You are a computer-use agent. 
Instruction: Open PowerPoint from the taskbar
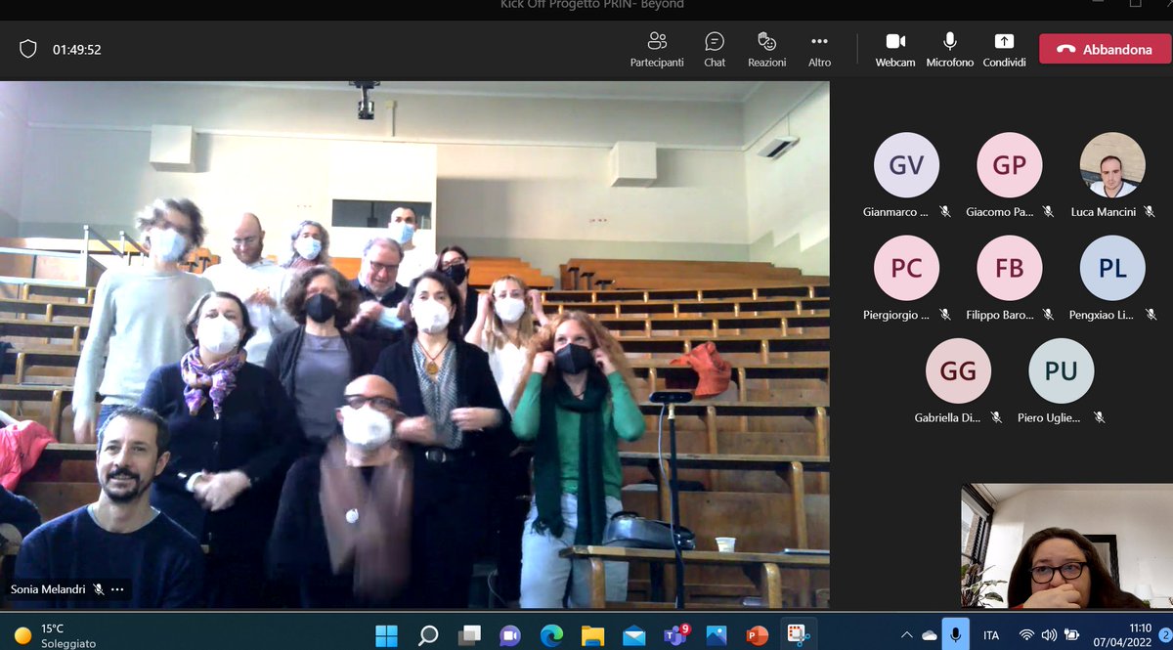pyautogui.click(x=758, y=635)
